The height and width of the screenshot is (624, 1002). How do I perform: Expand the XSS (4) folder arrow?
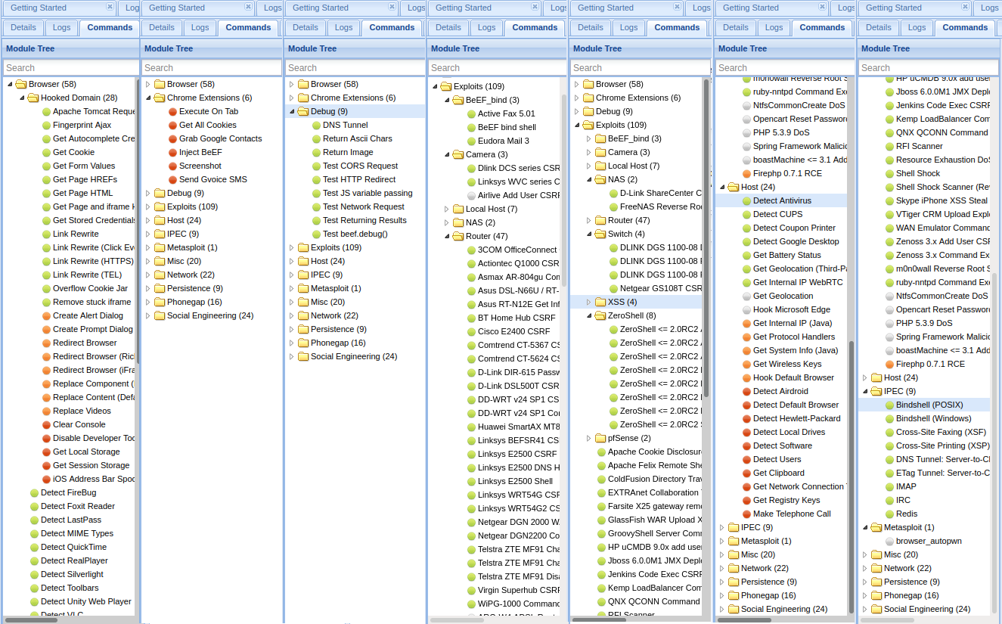click(x=589, y=302)
